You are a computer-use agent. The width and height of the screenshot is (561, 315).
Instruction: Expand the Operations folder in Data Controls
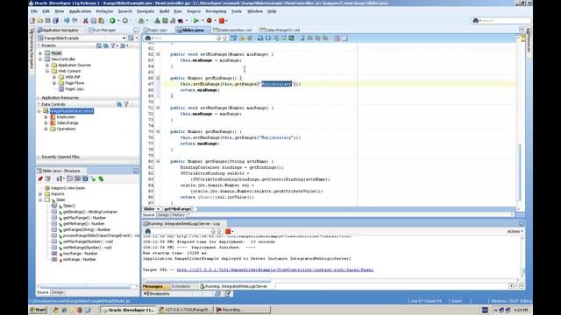click(46, 129)
